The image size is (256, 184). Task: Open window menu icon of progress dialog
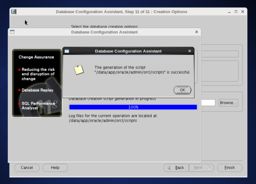click(x=12, y=32)
